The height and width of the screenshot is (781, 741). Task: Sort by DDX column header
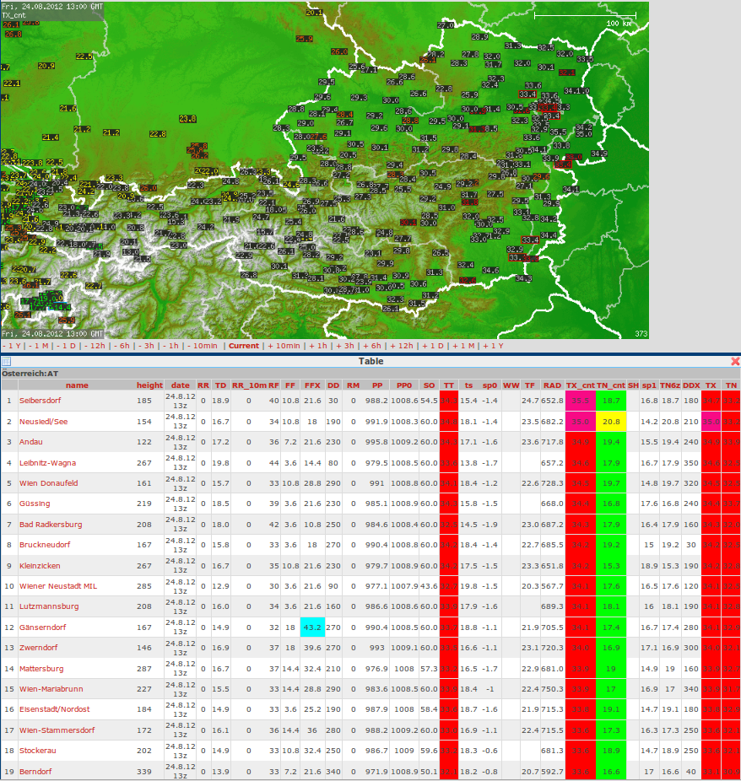(691, 385)
